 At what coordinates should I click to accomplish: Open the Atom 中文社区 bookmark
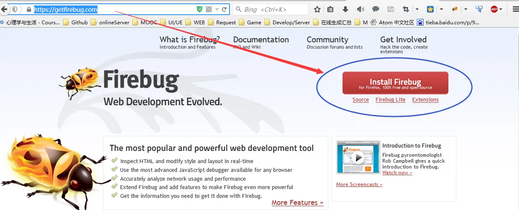coord(392,22)
